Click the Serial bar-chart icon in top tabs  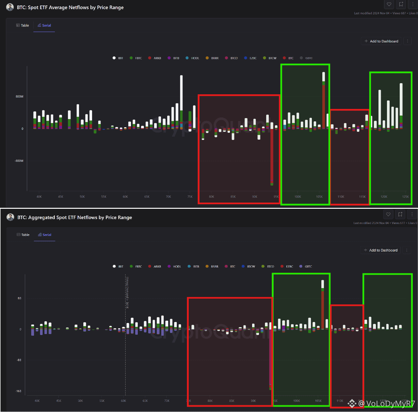point(39,25)
